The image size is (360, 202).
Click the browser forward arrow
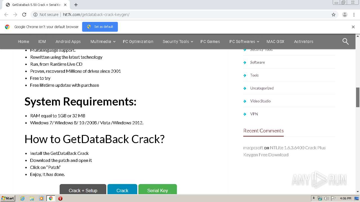(x=15, y=15)
